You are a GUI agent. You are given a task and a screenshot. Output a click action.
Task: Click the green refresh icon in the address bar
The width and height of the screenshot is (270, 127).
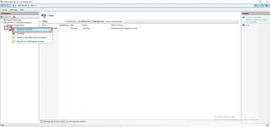click(256, 5)
